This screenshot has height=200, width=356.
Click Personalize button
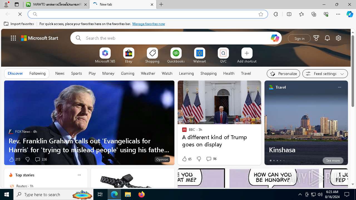pyautogui.click(x=283, y=74)
